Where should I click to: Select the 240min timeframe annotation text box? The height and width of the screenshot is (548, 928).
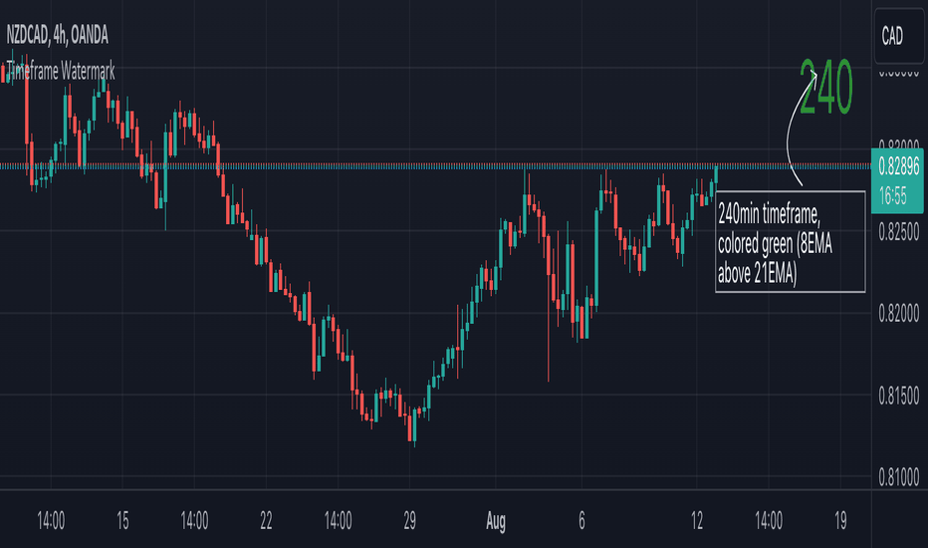point(791,242)
